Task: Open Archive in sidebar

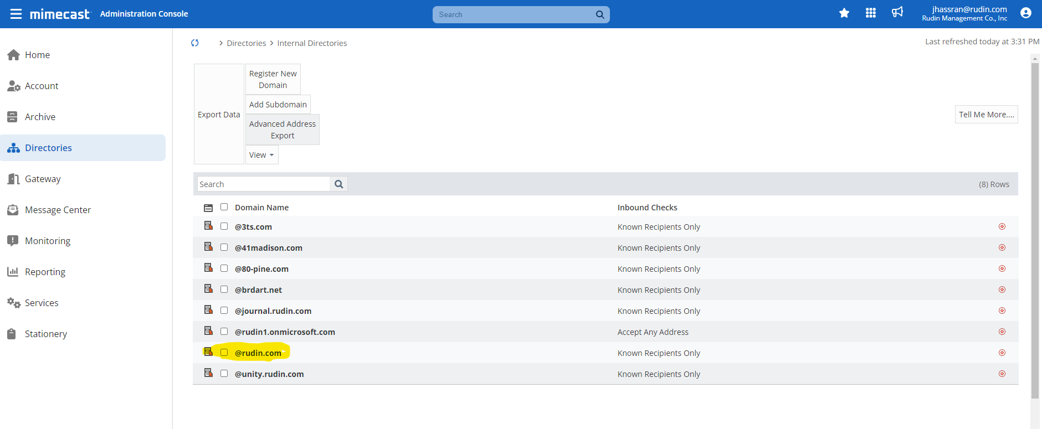Action: click(83, 117)
